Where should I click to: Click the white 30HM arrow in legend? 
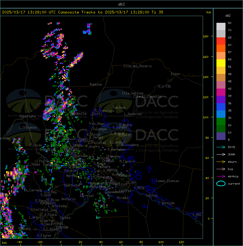coord(221,154)
